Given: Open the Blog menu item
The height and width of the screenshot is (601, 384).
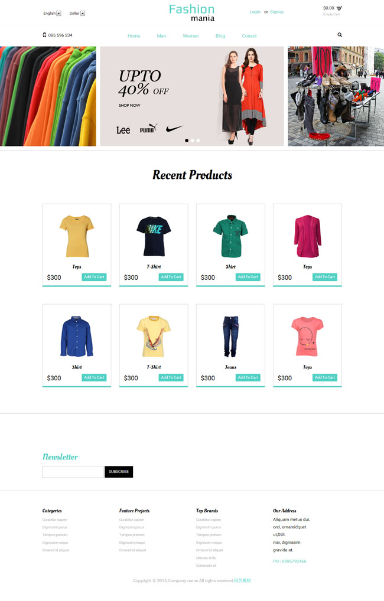Looking at the screenshot, I should coord(220,36).
